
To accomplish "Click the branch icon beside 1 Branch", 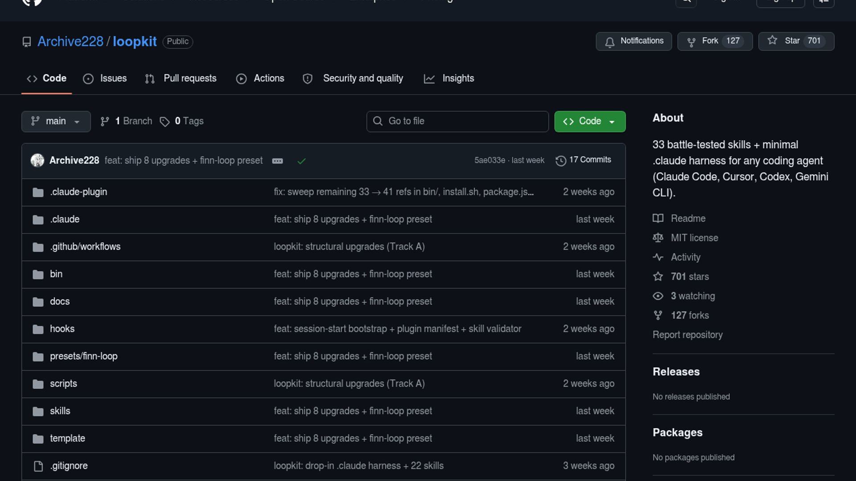I will 105,122.
